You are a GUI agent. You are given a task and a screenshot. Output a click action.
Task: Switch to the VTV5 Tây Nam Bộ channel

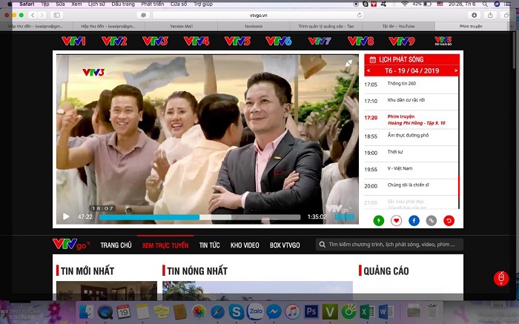pos(443,41)
